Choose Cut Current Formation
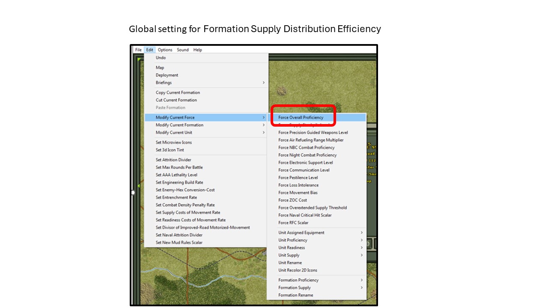 tap(206, 100)
